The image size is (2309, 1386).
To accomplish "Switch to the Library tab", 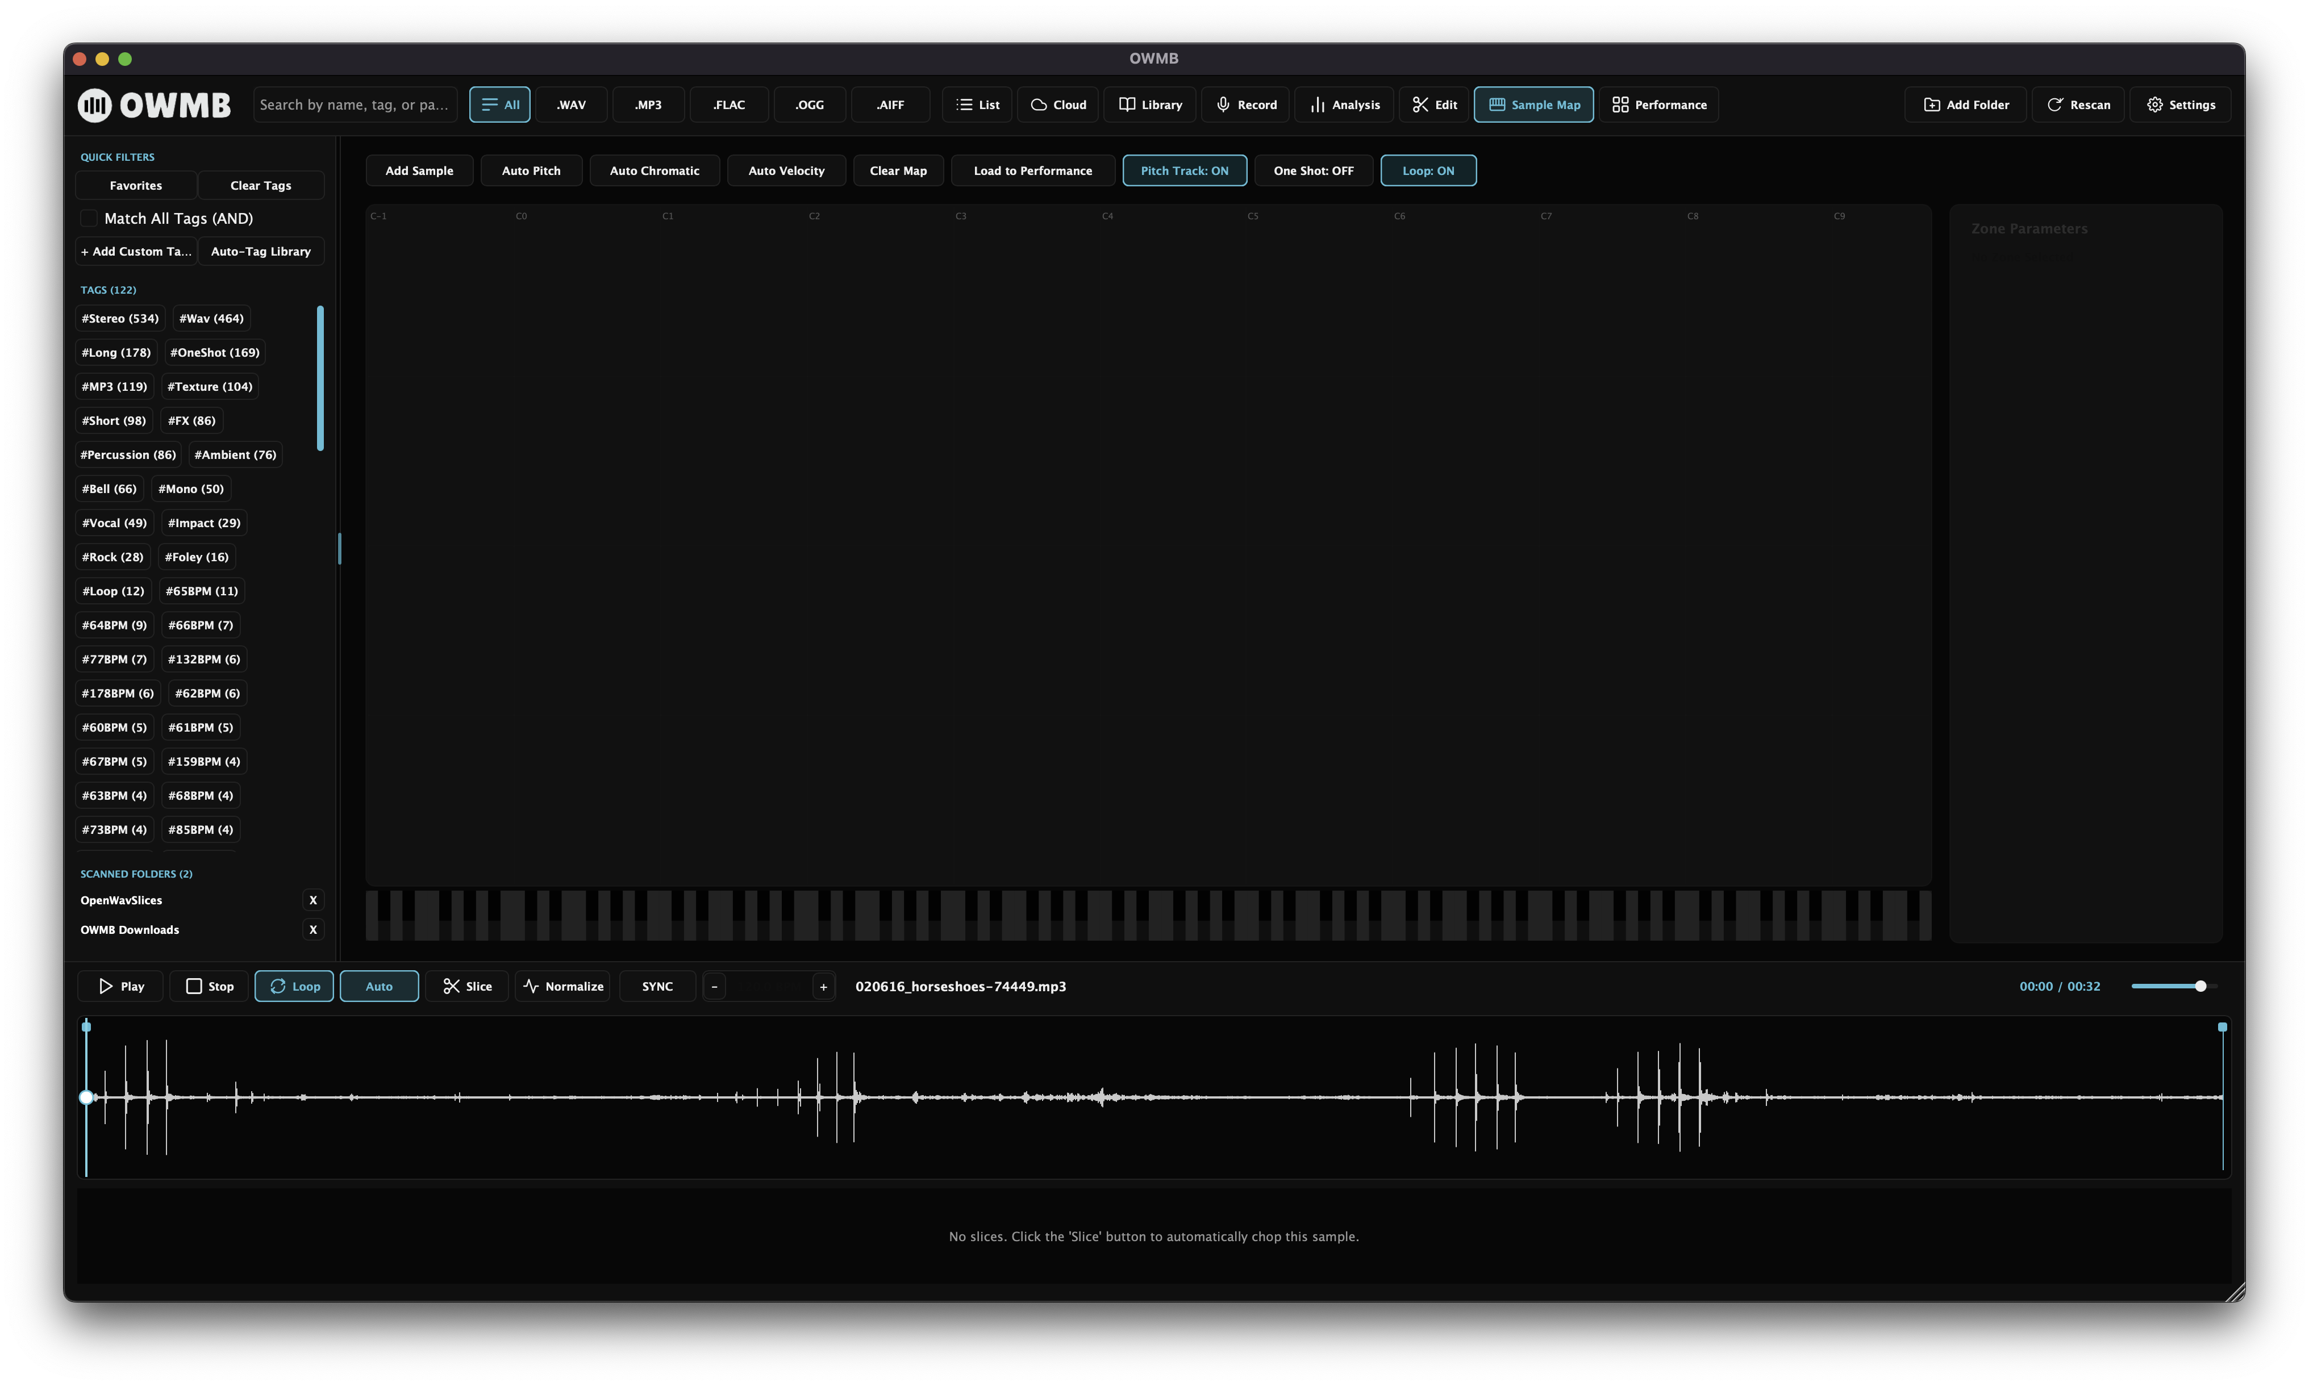I will pyautogui.click(x=1150, y=105).
